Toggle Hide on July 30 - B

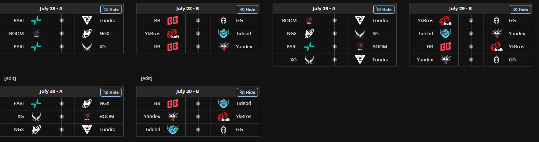click(247, 92)
